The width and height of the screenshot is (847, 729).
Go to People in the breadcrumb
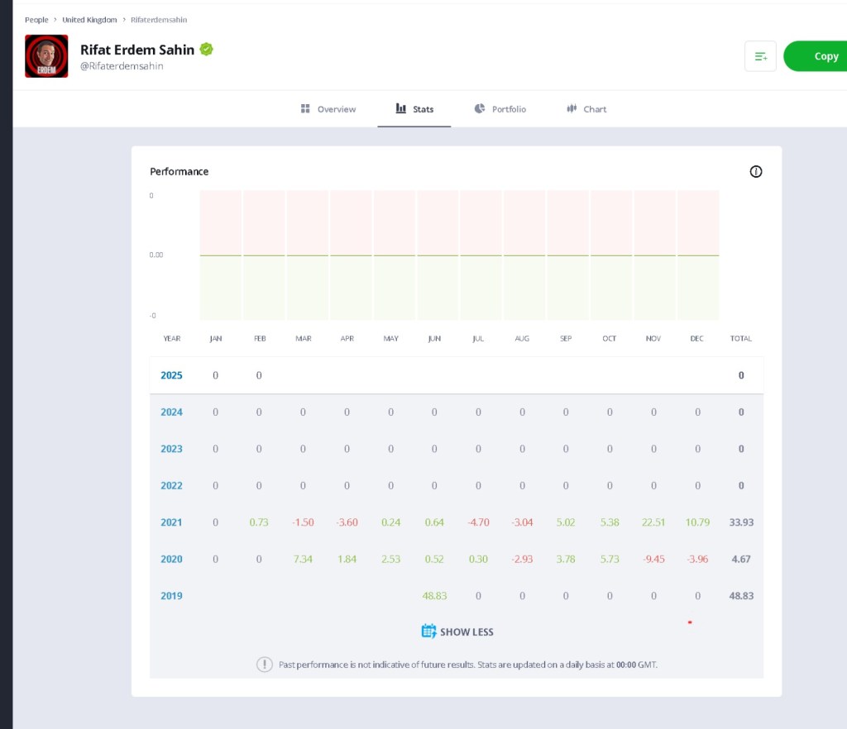coord(36,20)
